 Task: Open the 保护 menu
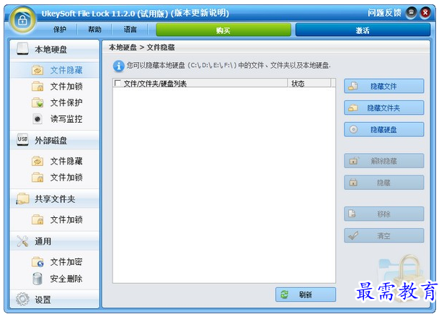tap(60, 30)
